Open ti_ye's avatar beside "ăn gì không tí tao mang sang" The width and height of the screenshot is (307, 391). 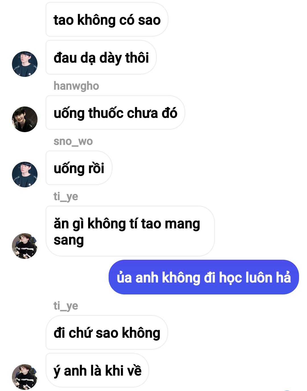click(25, 246)
